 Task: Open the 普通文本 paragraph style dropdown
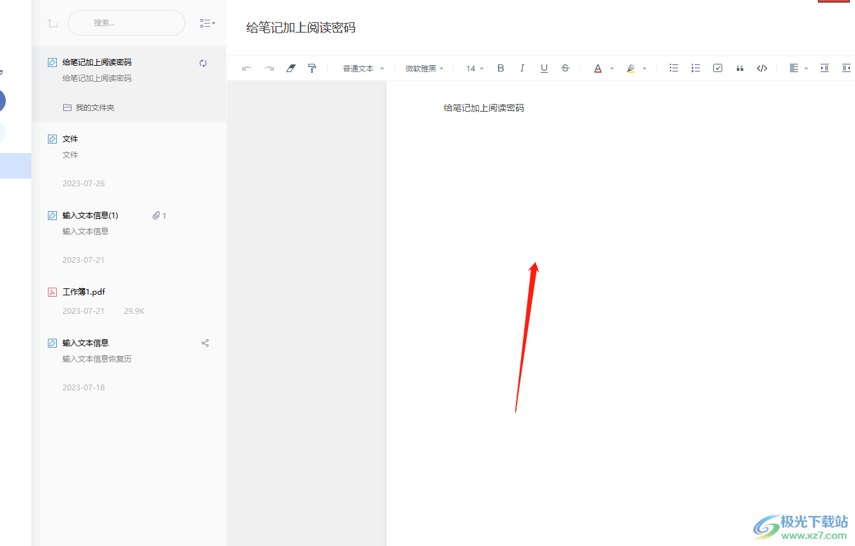click(x=363, y=68)
